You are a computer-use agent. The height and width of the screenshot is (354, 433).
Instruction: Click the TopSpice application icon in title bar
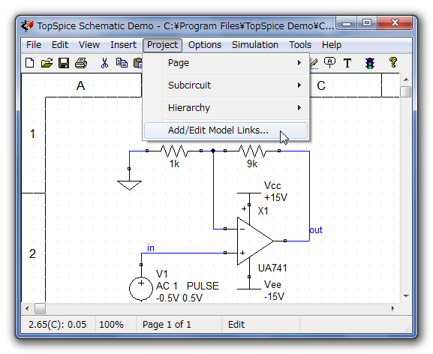click(27, 26)
